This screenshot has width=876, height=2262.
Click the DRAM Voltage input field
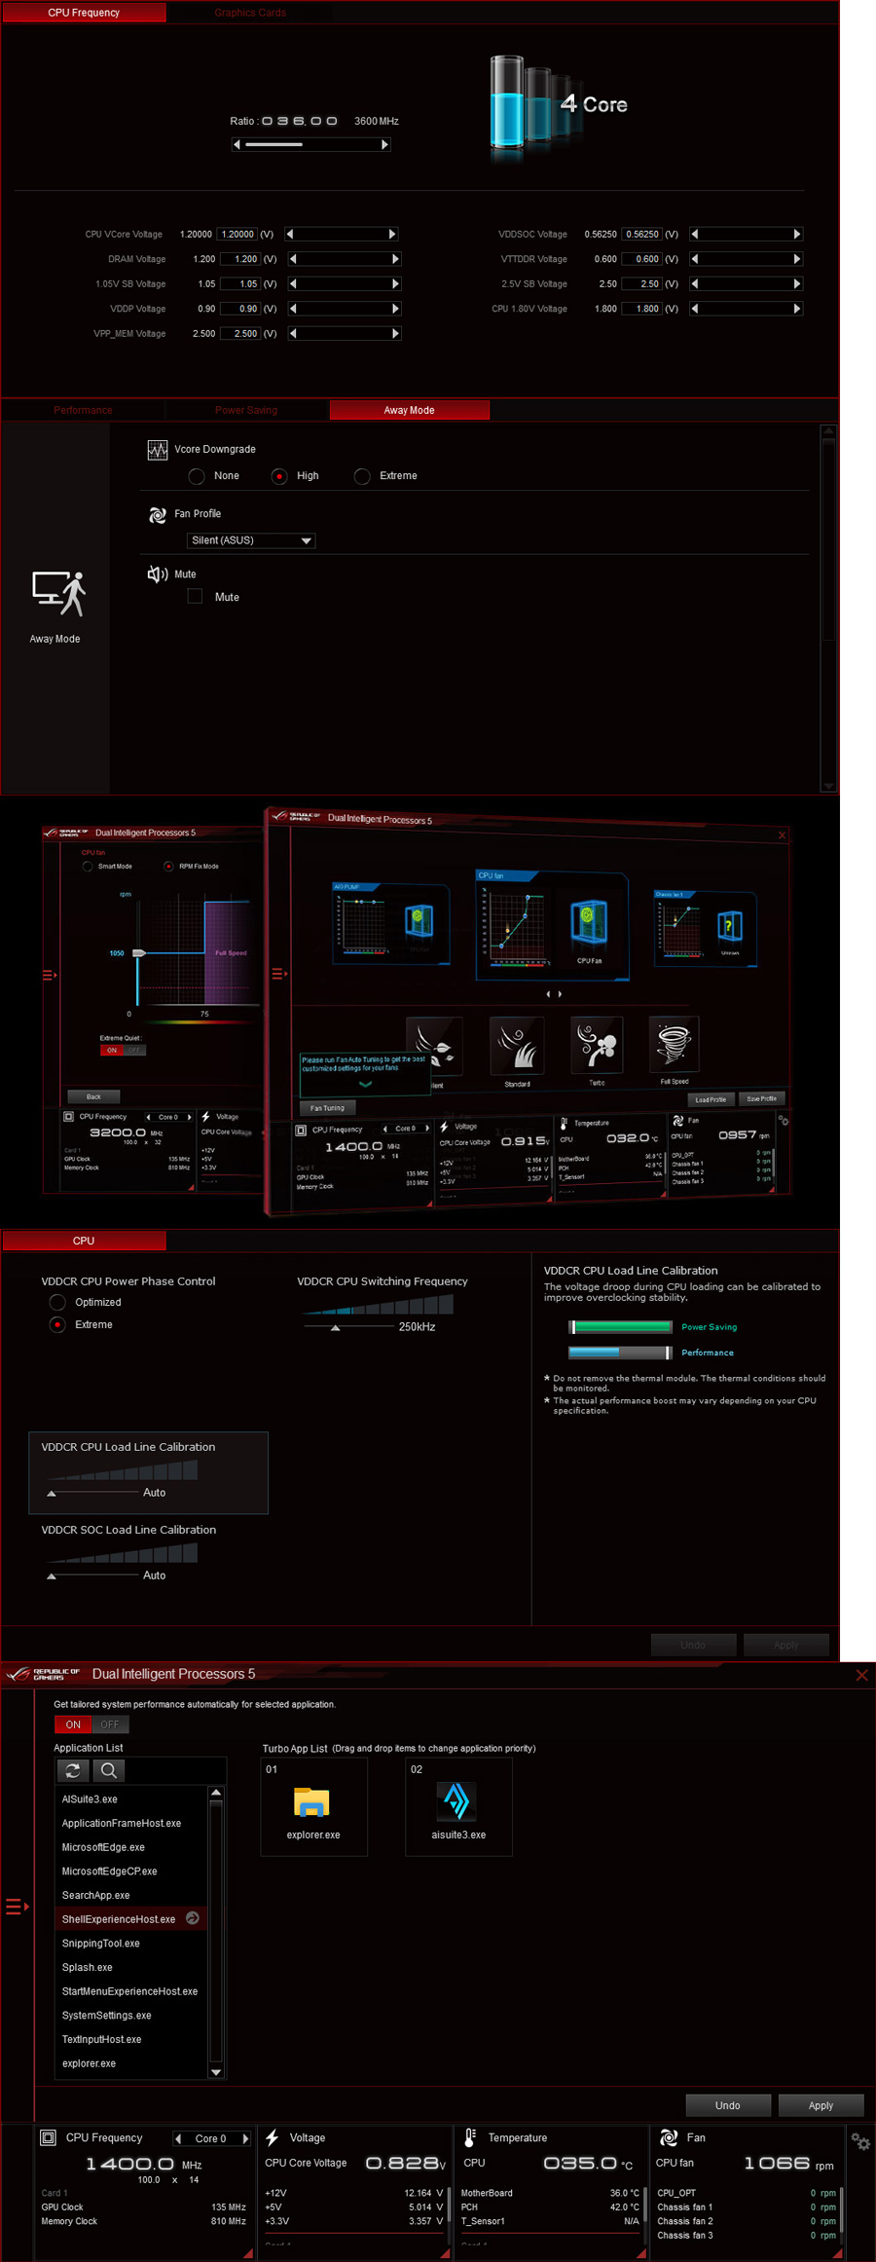click(x=240, y=259)
